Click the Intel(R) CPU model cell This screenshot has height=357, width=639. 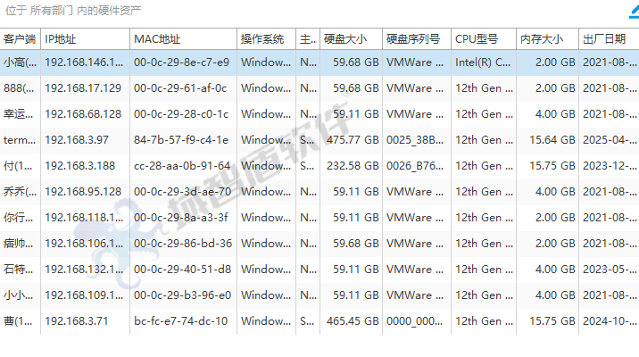click(x=483, y=62)
